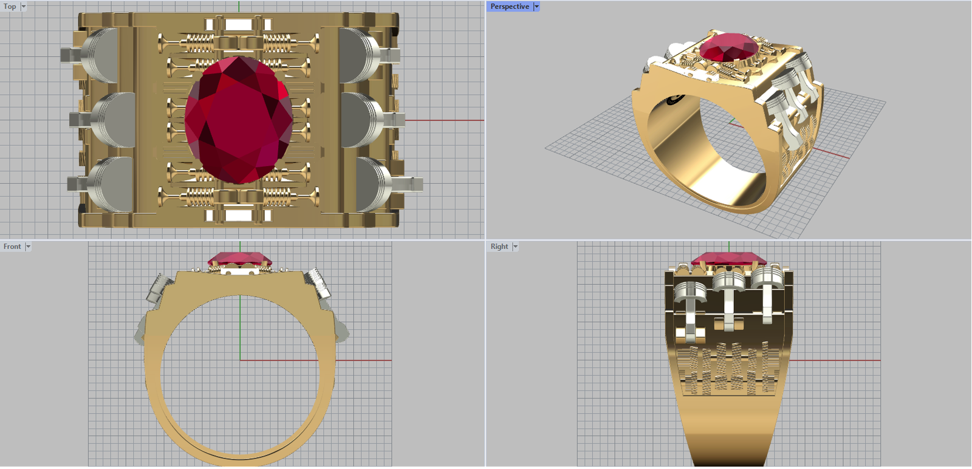
Task: Click the Perspective viewport title label
Action: click(x=509, y=7)
